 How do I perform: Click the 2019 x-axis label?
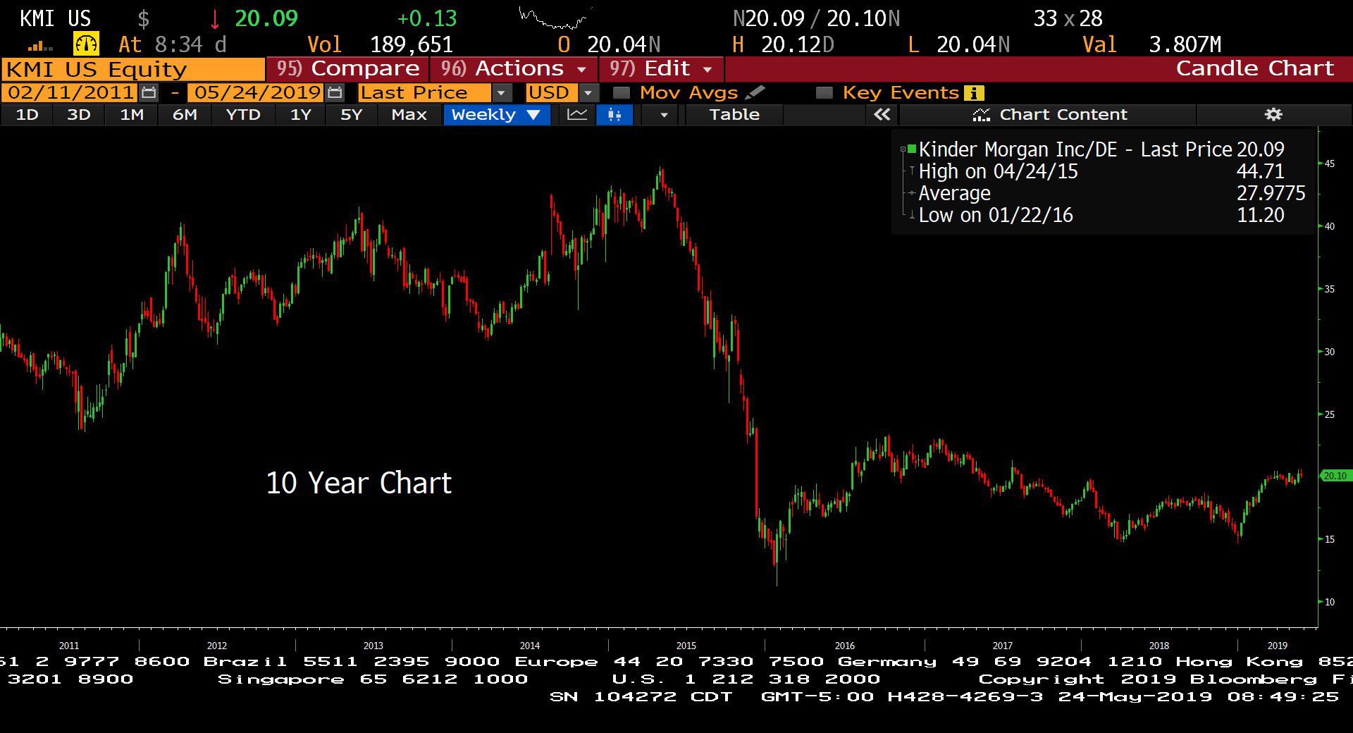click(x=1278, y=646)
